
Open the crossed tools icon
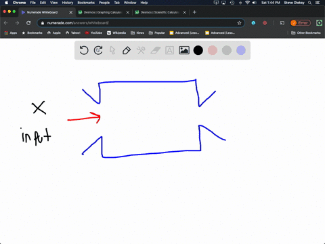(141, 50)
